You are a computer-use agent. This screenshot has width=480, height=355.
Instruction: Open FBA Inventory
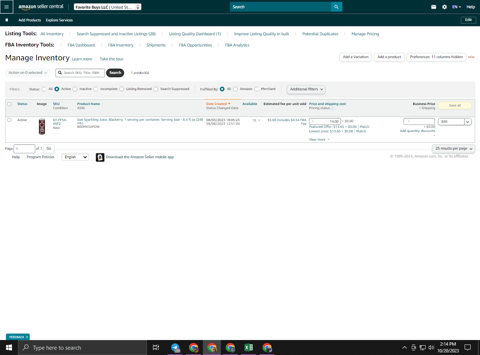pyautogui.click(x=121, y=45)
